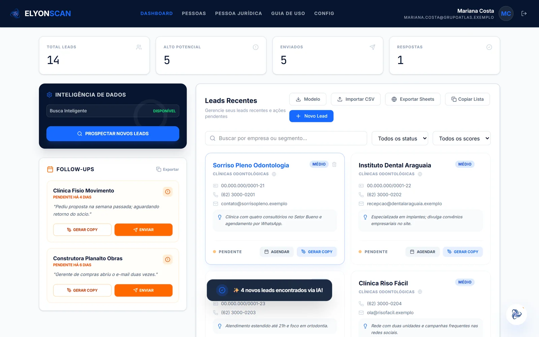Click alert icon on Construtora Planalto Obras
Screen dimensions: 539x337
(167, 259)
